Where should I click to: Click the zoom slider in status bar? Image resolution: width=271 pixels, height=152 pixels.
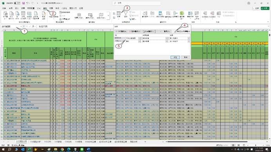coord(255,145)
